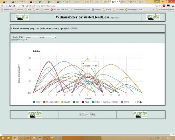Click the browser back arrow

(2, 6)
